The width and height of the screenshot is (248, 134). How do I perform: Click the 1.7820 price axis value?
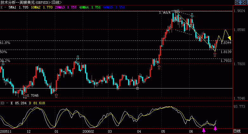[x=239, y=64]
